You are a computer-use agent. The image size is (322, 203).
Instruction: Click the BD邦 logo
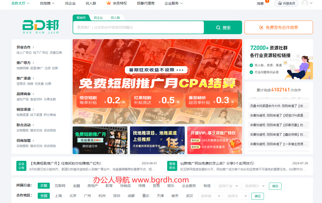pyautogui.click(x=40, y=26)
